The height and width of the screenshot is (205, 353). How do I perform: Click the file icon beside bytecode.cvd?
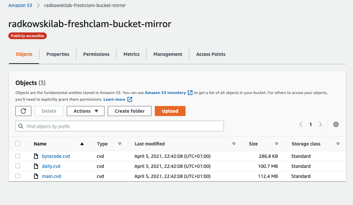coord(36,156)
